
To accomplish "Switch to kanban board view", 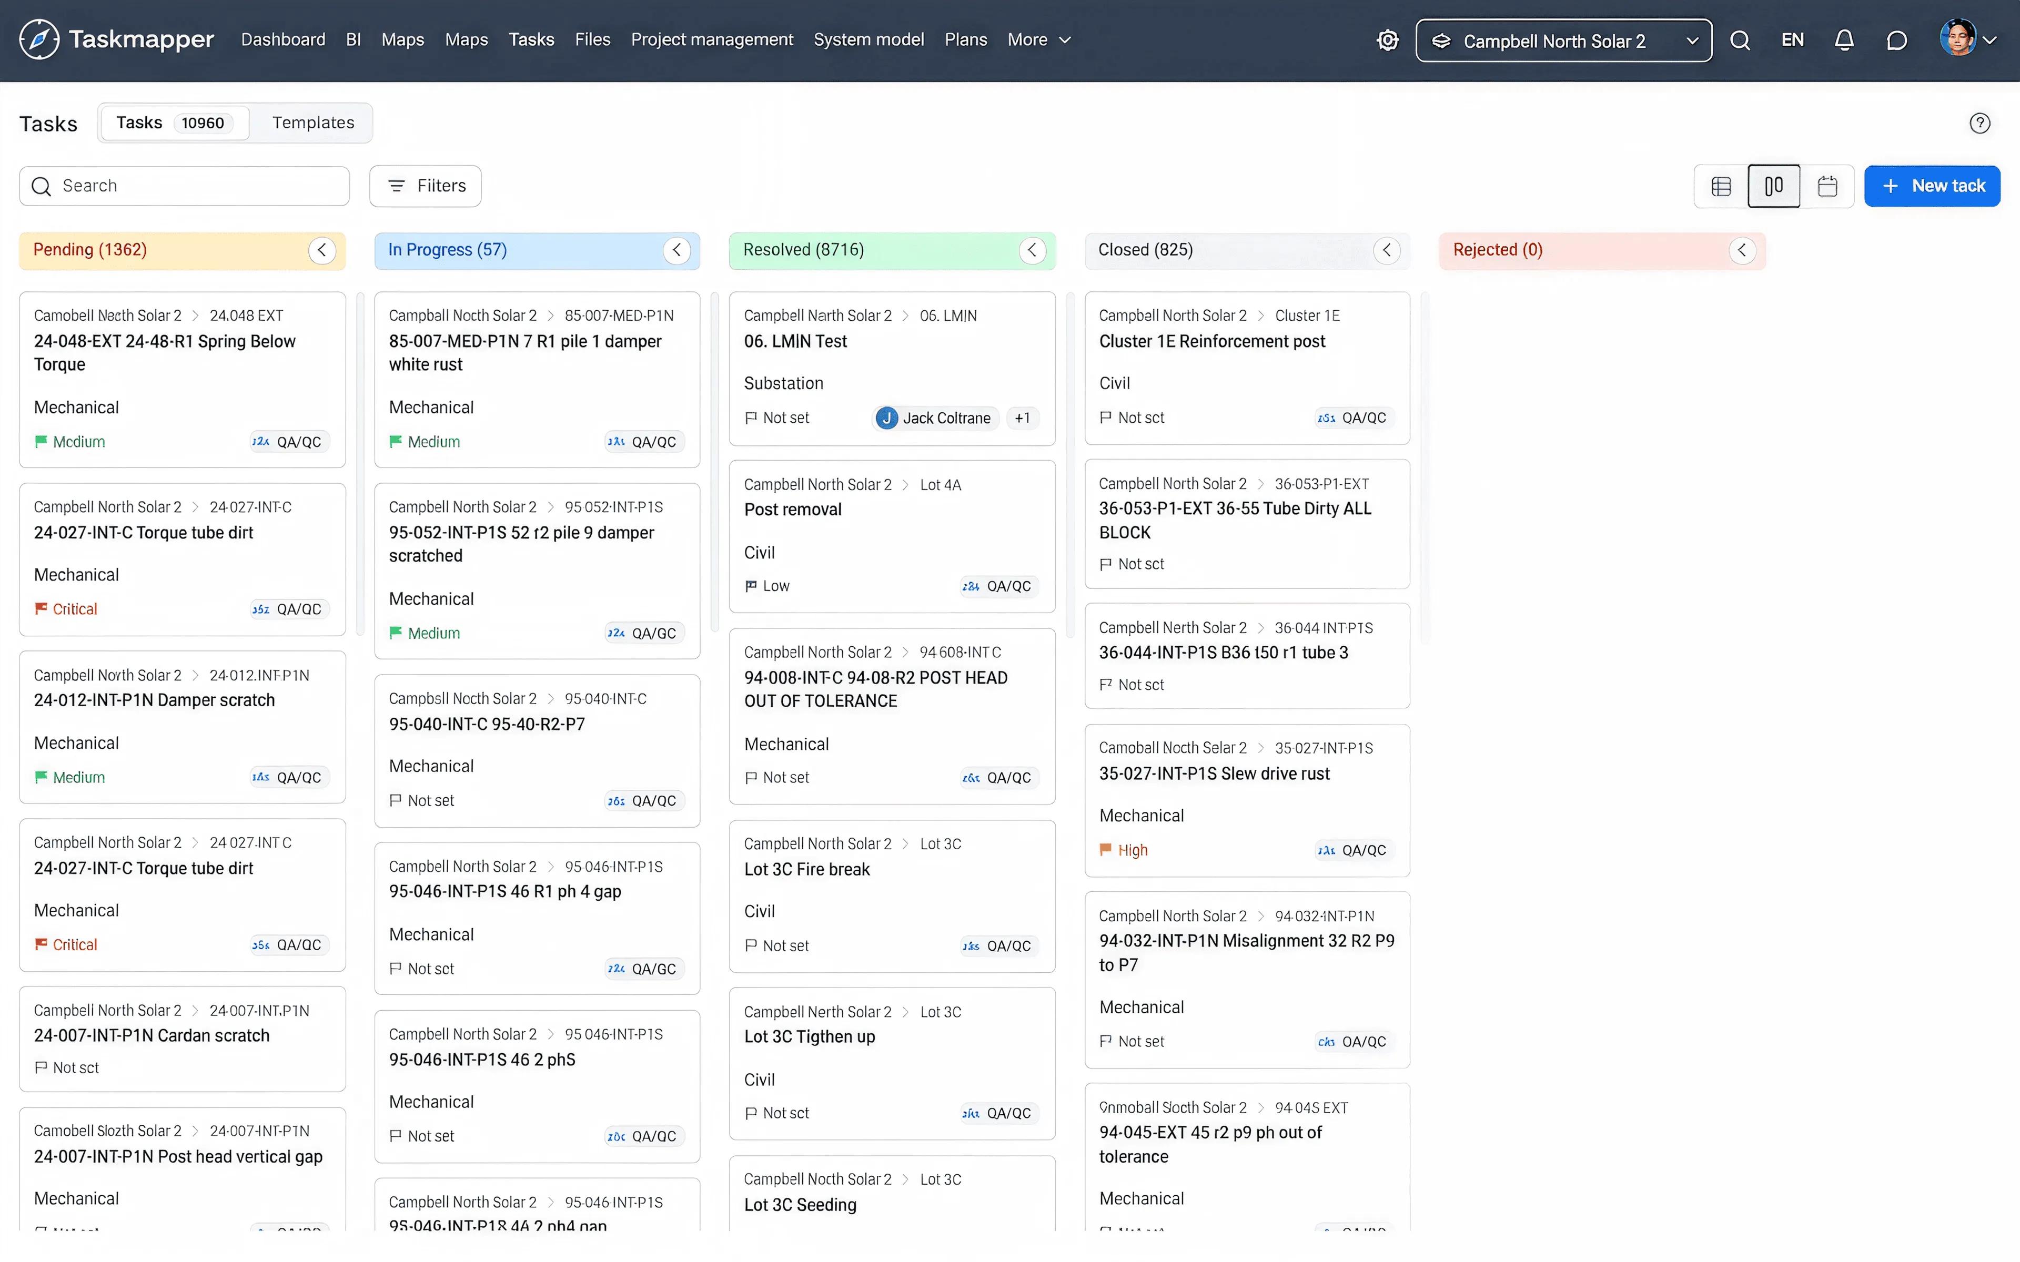I will [x=1774, y=186].
